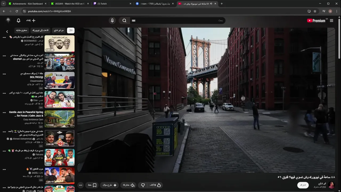Open more actions ellipsis below video
Viewport: 341px width, 192px height.
tap(80, 185)
